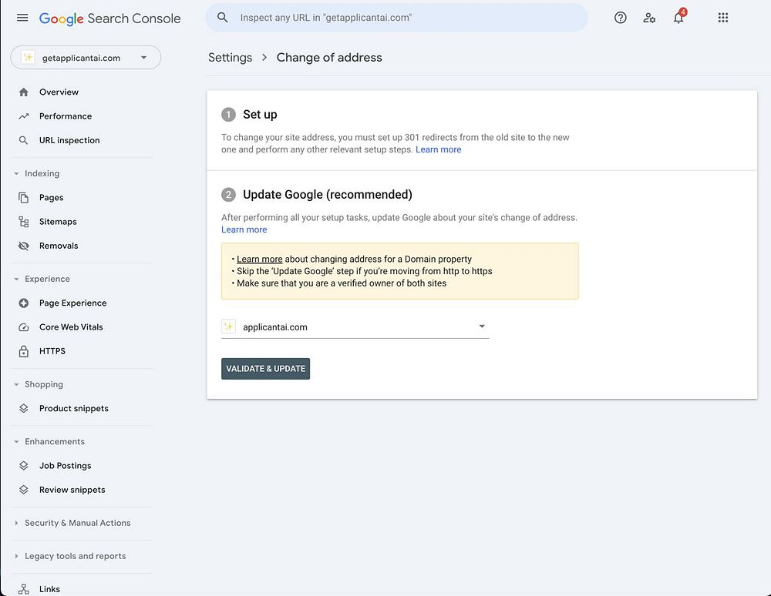Collapse the Indexing section
This screenshot has width=771, height=596.
[x=17, y=174]
